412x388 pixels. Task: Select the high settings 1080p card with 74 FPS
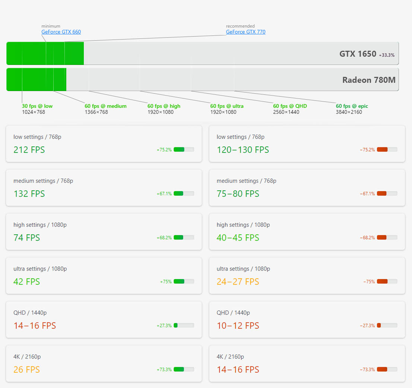pos(104,231)
